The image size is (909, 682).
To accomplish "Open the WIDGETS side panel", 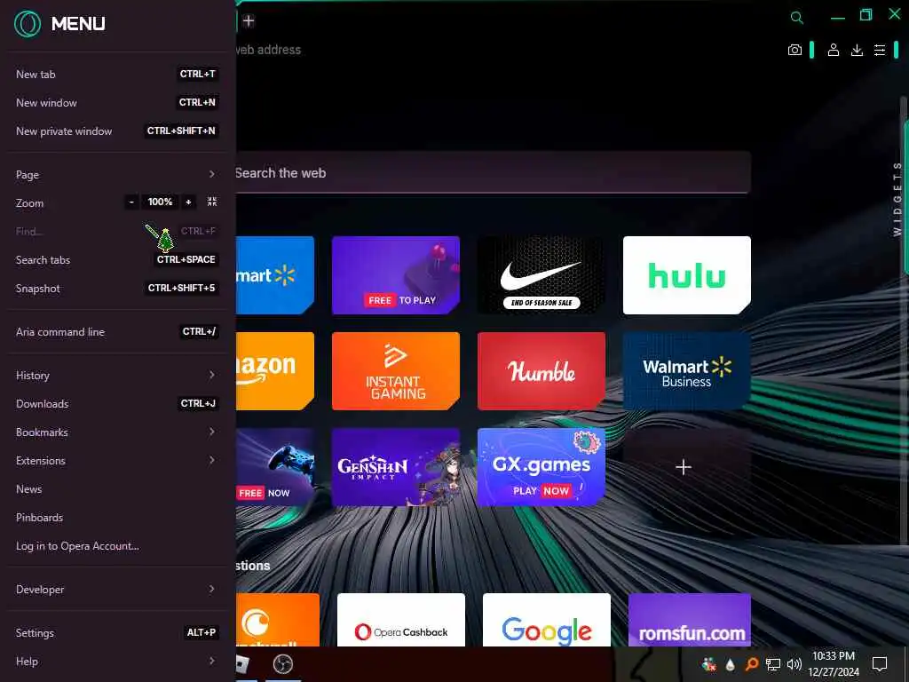I will (897, 199).
